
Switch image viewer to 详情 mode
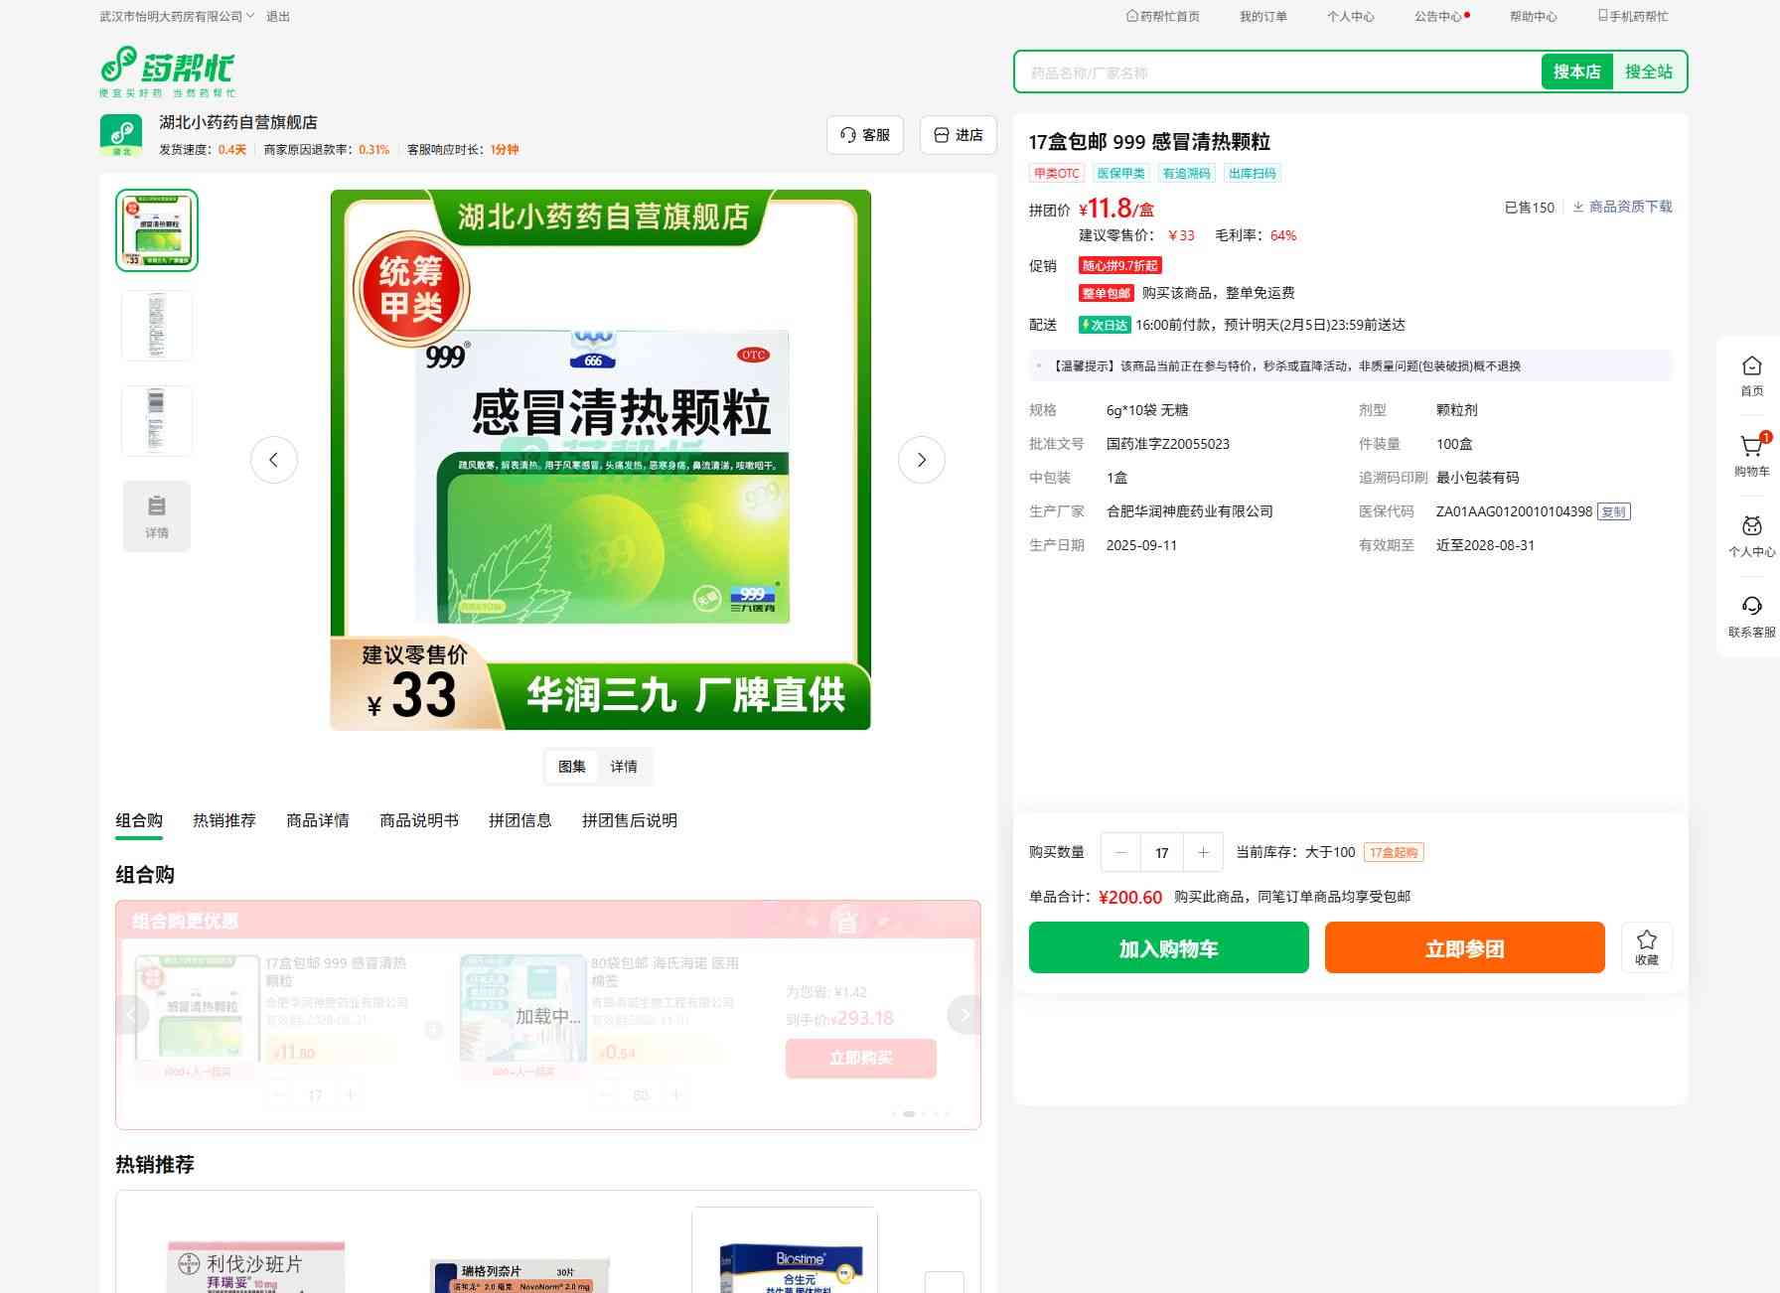tap(624, 767)
